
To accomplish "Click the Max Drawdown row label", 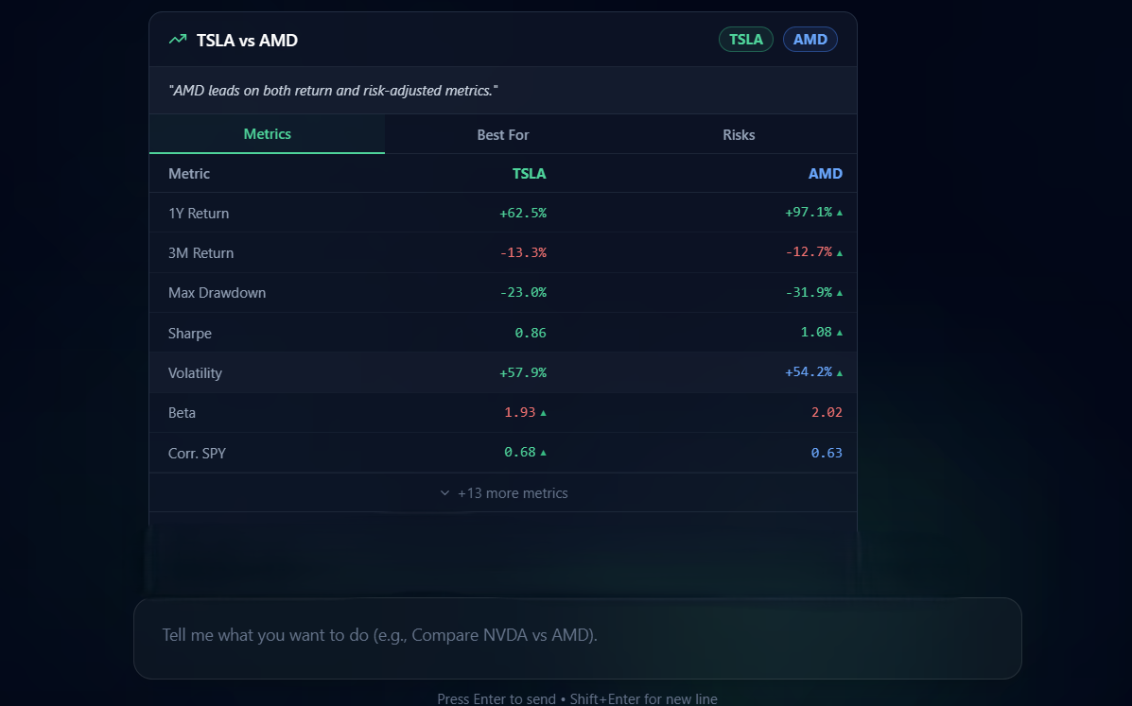I will click(217, 293).
